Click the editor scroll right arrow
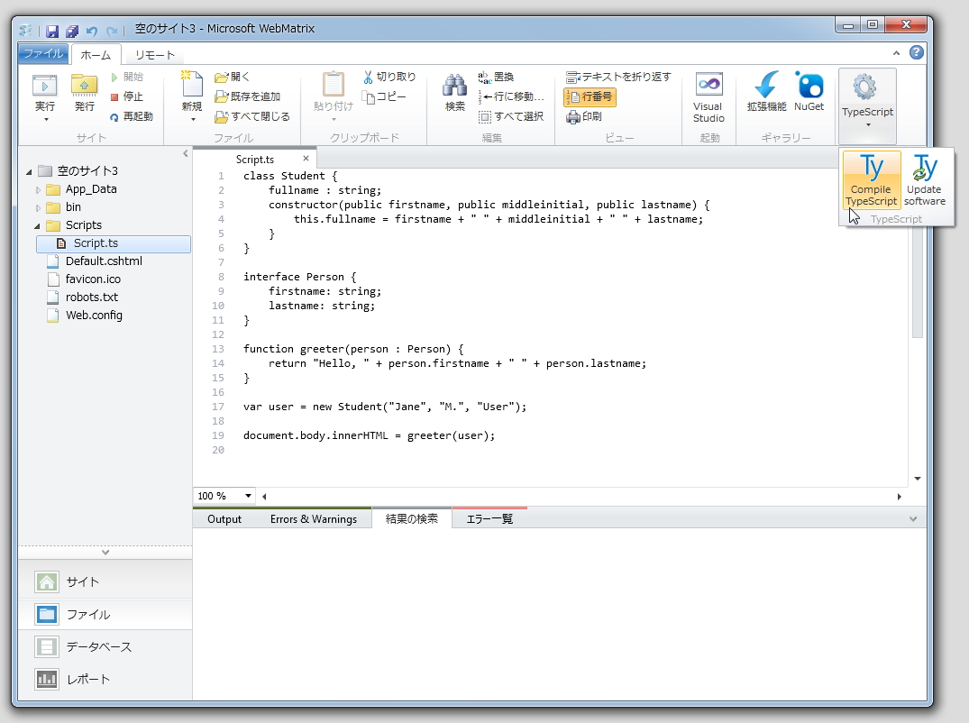The height and width of the screenshot is (723, 969). coord(900,496)
